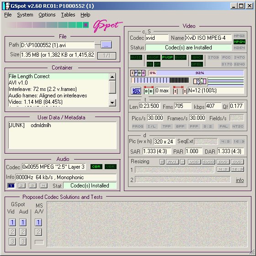Image resolution: width=256 pixels, height=256 pixels.
Task: Open the Options menu
Action: pos(47,15)
